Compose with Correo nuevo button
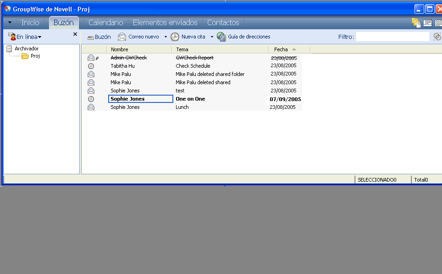Viewport: 442px width, 274px height. click(138, 37)
